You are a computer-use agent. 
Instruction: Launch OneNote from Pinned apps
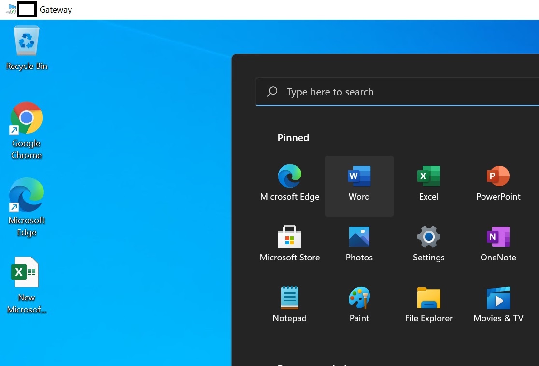click(498, 244)
